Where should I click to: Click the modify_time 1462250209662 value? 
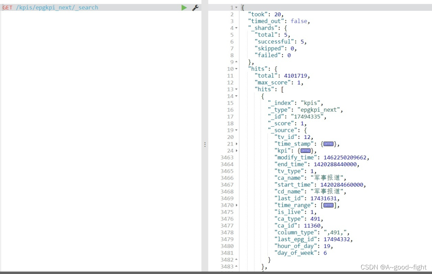pos(345,157)
